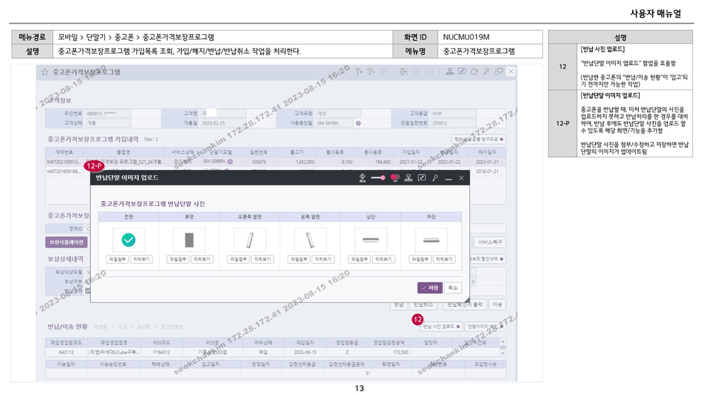The width and height of the screenshot is (703, 395).
Task: Open the organization chart icon in main window toolbar
Action: tap(449, 72)
